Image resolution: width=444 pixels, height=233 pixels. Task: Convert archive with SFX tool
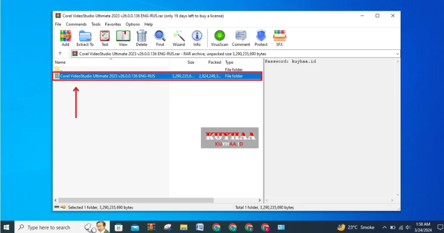click(x=280, y=38)
